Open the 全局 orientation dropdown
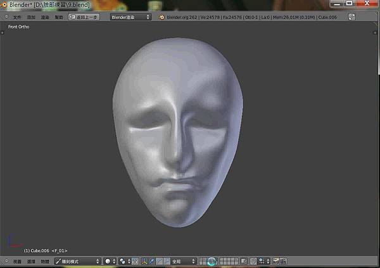This screenshot has height=268, width=380. click(184, 261)
